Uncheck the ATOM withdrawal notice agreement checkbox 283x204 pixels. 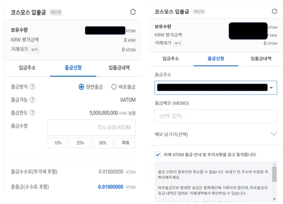(x=158, y=155)
